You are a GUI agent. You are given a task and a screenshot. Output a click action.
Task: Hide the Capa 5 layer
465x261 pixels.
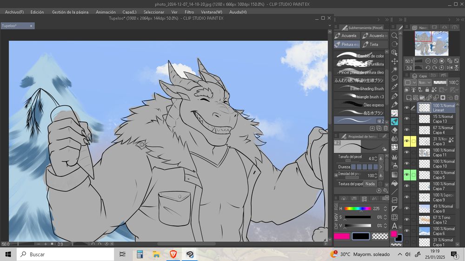pyautogui.click(x=406, y=175)
